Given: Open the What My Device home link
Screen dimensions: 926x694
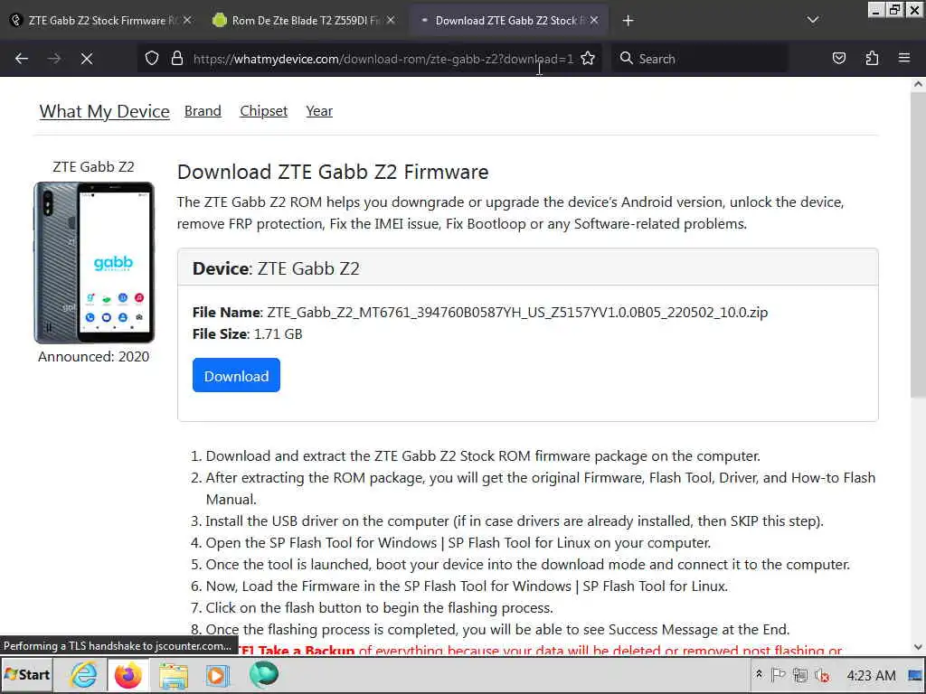Looking at the screenshot, I should point(105,111).
